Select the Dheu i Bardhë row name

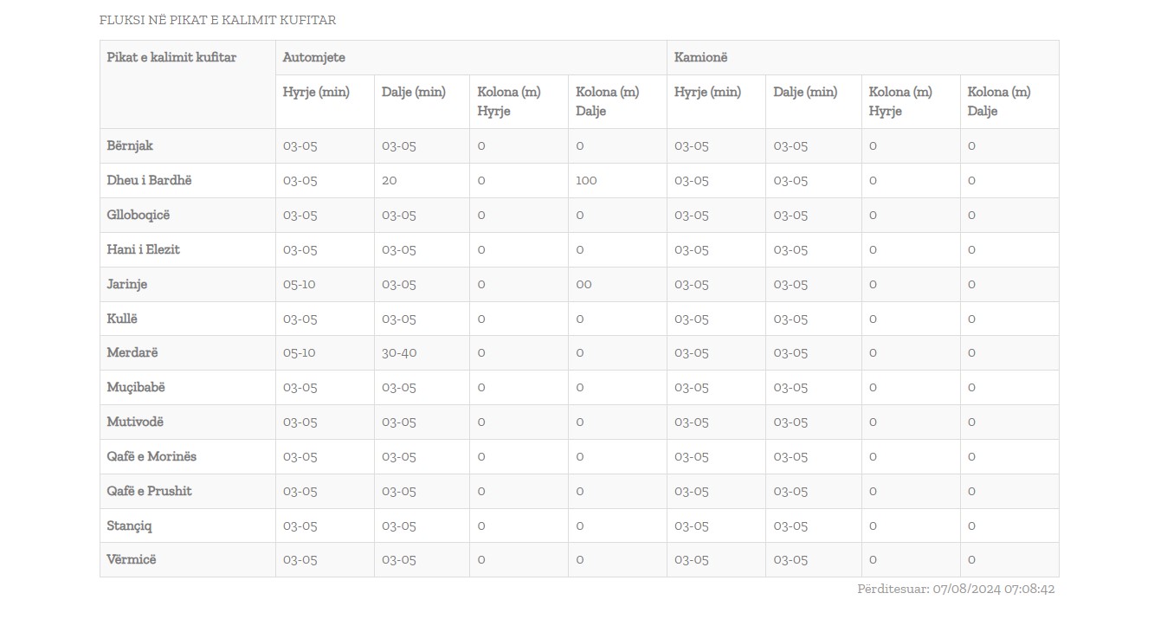(x=149, y=180)
